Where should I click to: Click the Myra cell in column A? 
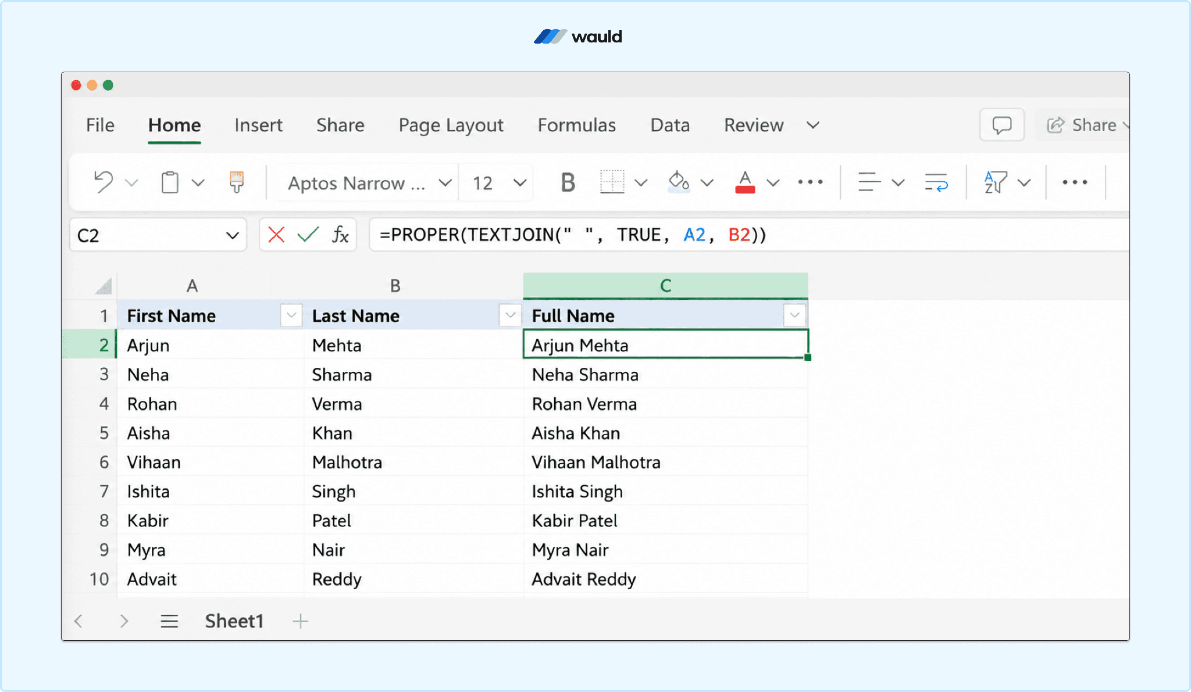[x=210, y=549]
